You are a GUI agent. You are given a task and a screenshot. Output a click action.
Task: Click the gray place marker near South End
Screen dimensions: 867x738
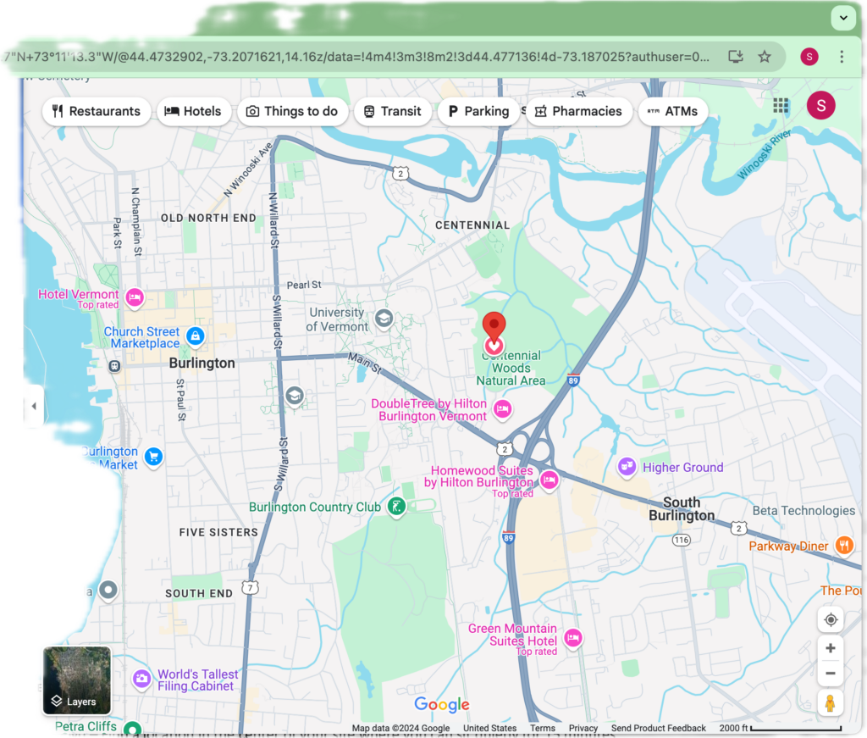coord(108,591)
